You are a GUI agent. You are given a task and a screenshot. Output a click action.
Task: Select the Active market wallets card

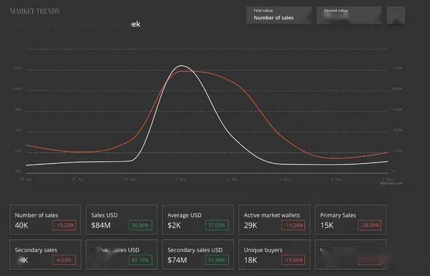[x=273, y=220]
